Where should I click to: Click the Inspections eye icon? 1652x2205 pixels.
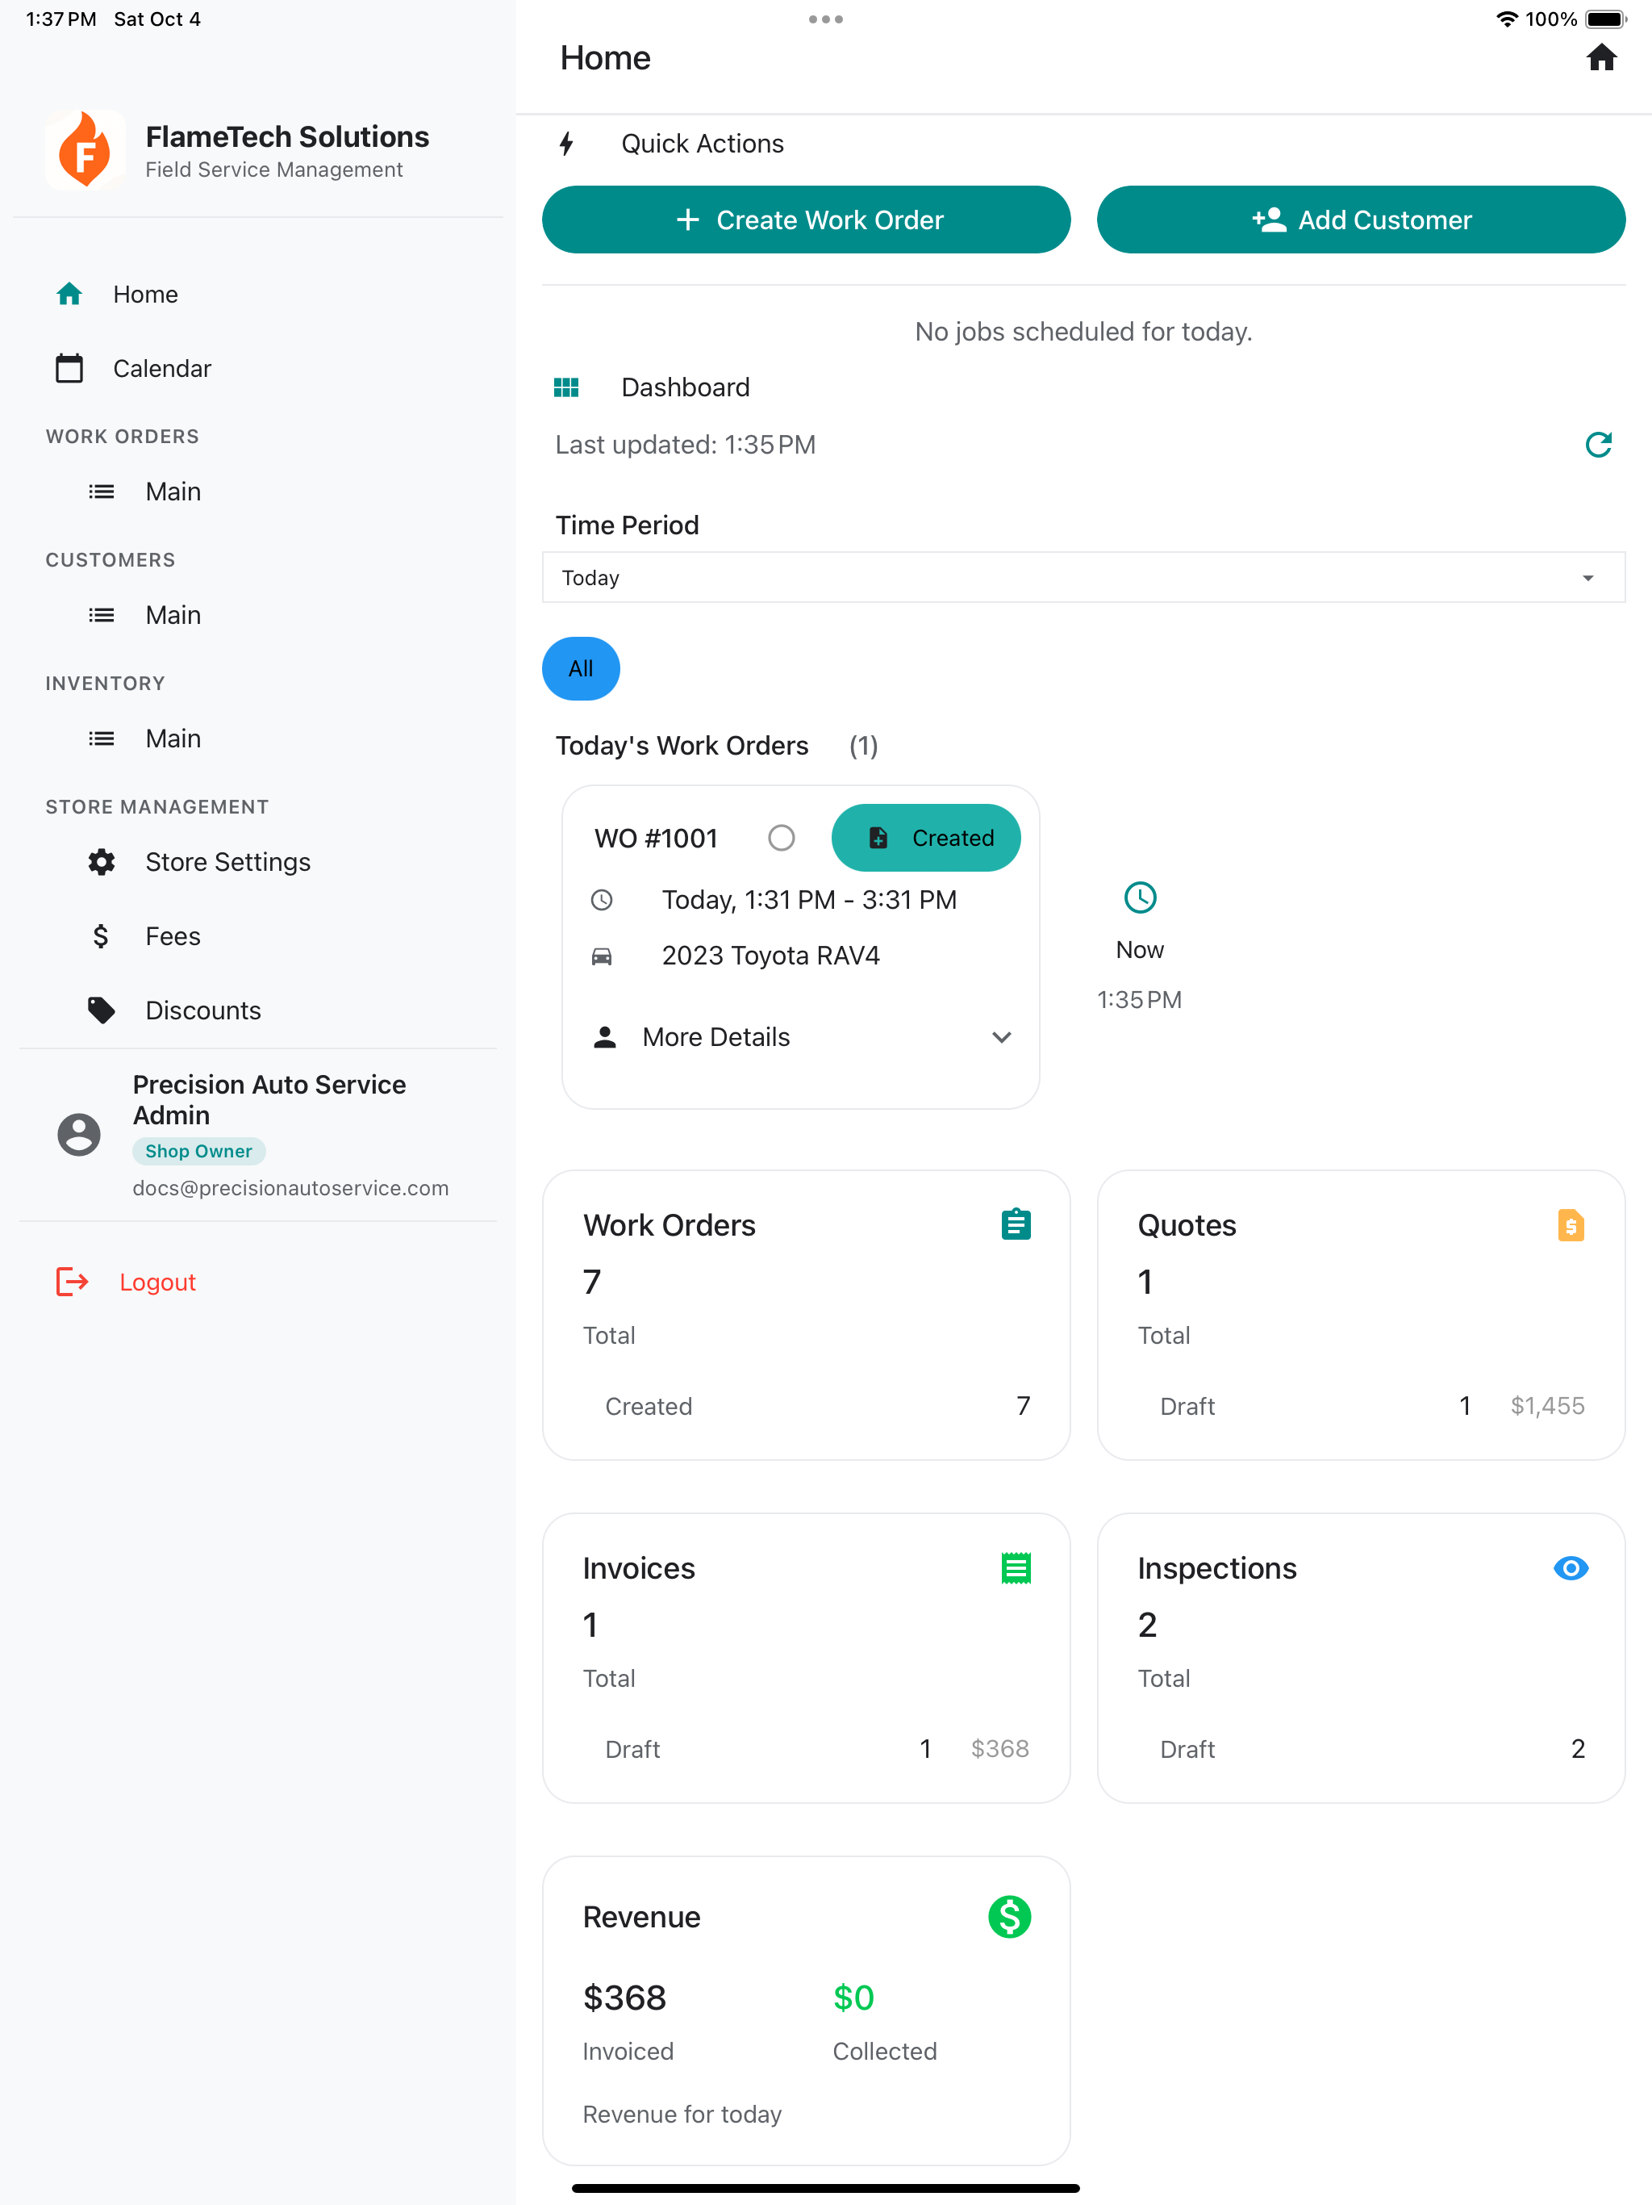pos(1569,1568)
